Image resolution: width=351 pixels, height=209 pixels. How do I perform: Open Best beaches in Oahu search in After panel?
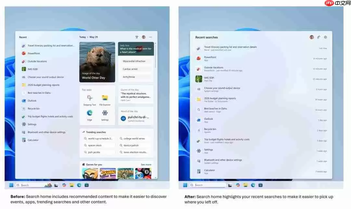[x=261, y=110]
